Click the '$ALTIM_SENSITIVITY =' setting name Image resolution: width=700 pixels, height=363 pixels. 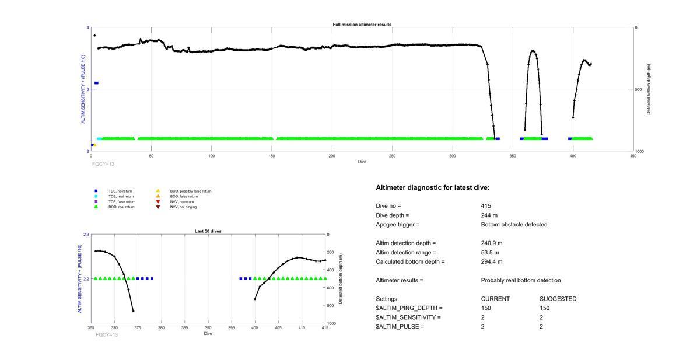click(x=408, y=317)
